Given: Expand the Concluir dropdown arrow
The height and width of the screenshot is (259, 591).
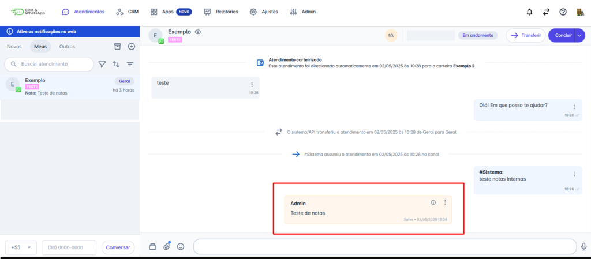Looking at the screenshot, I should (579, 35).
